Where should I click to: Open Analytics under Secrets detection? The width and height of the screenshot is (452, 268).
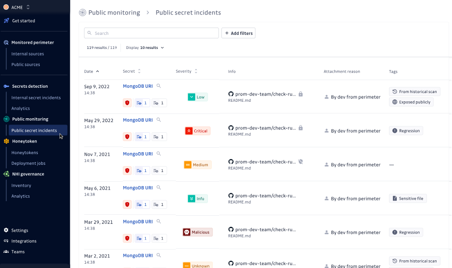coord(20,108)
